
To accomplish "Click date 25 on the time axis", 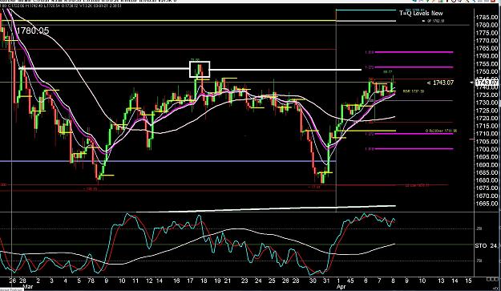I will coord(272,281).
